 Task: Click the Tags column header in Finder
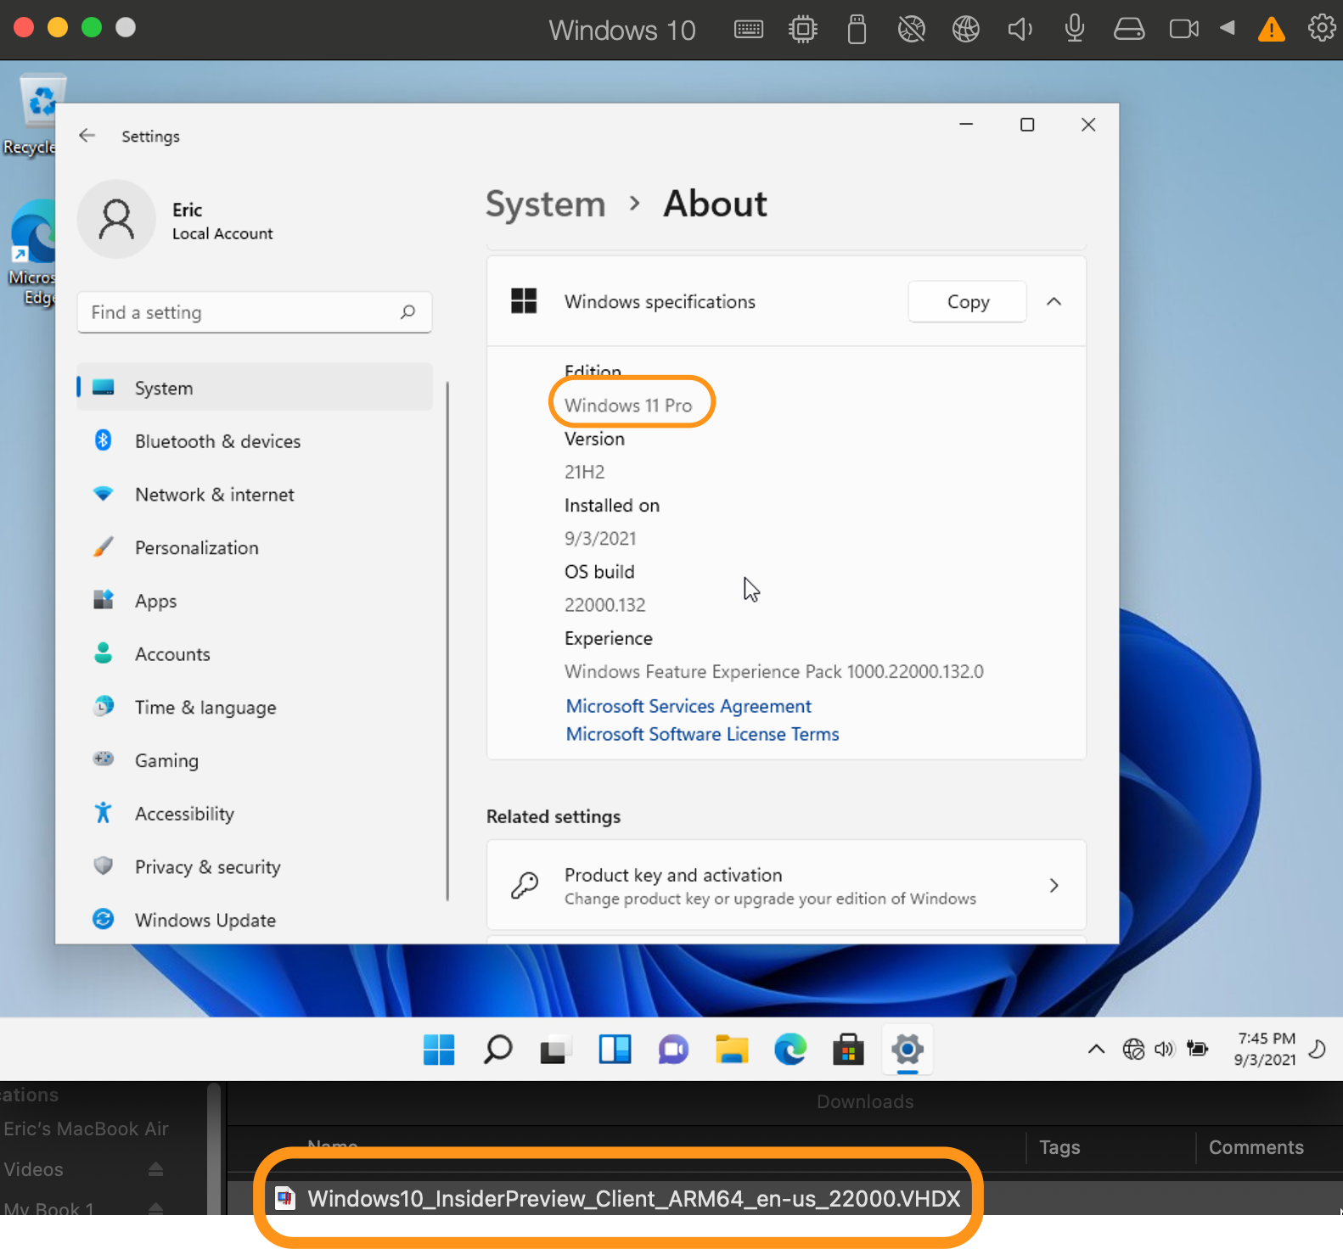pyautogui.click(x=1059, y=1147)
